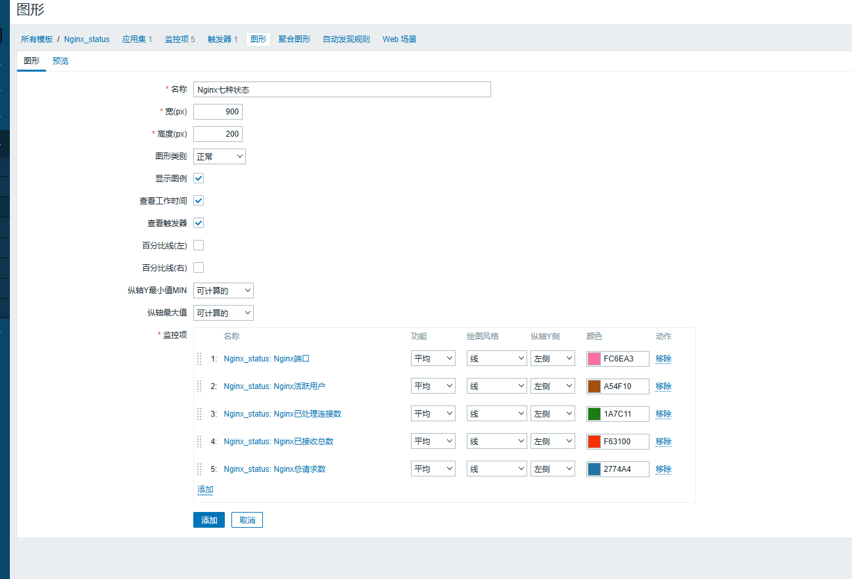Open the brown A54F10 color swatch

pyautogui.click(x=594, y=386)
